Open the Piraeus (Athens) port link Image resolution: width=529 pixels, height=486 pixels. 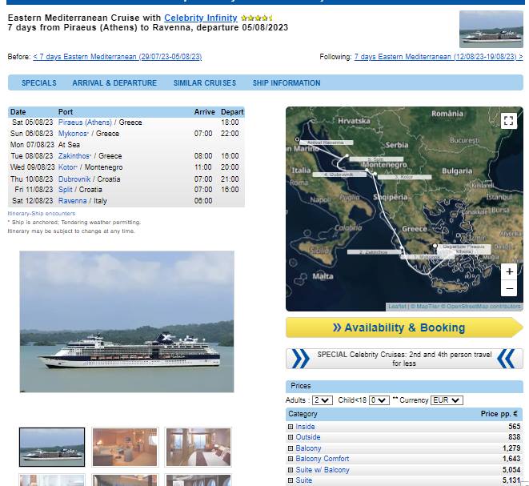85,123
